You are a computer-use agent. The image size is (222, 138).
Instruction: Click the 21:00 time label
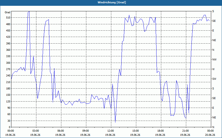coord(186,131)
